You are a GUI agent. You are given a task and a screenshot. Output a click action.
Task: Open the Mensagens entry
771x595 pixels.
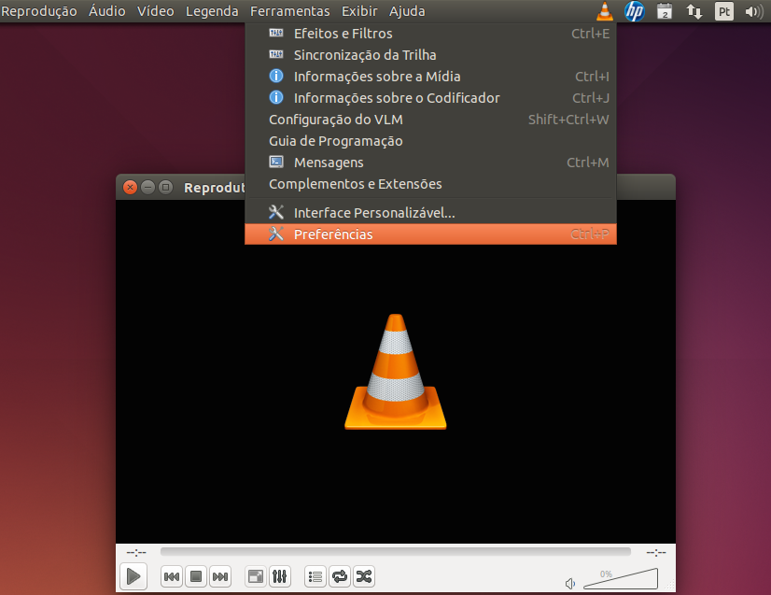click(x=430, y=163)
